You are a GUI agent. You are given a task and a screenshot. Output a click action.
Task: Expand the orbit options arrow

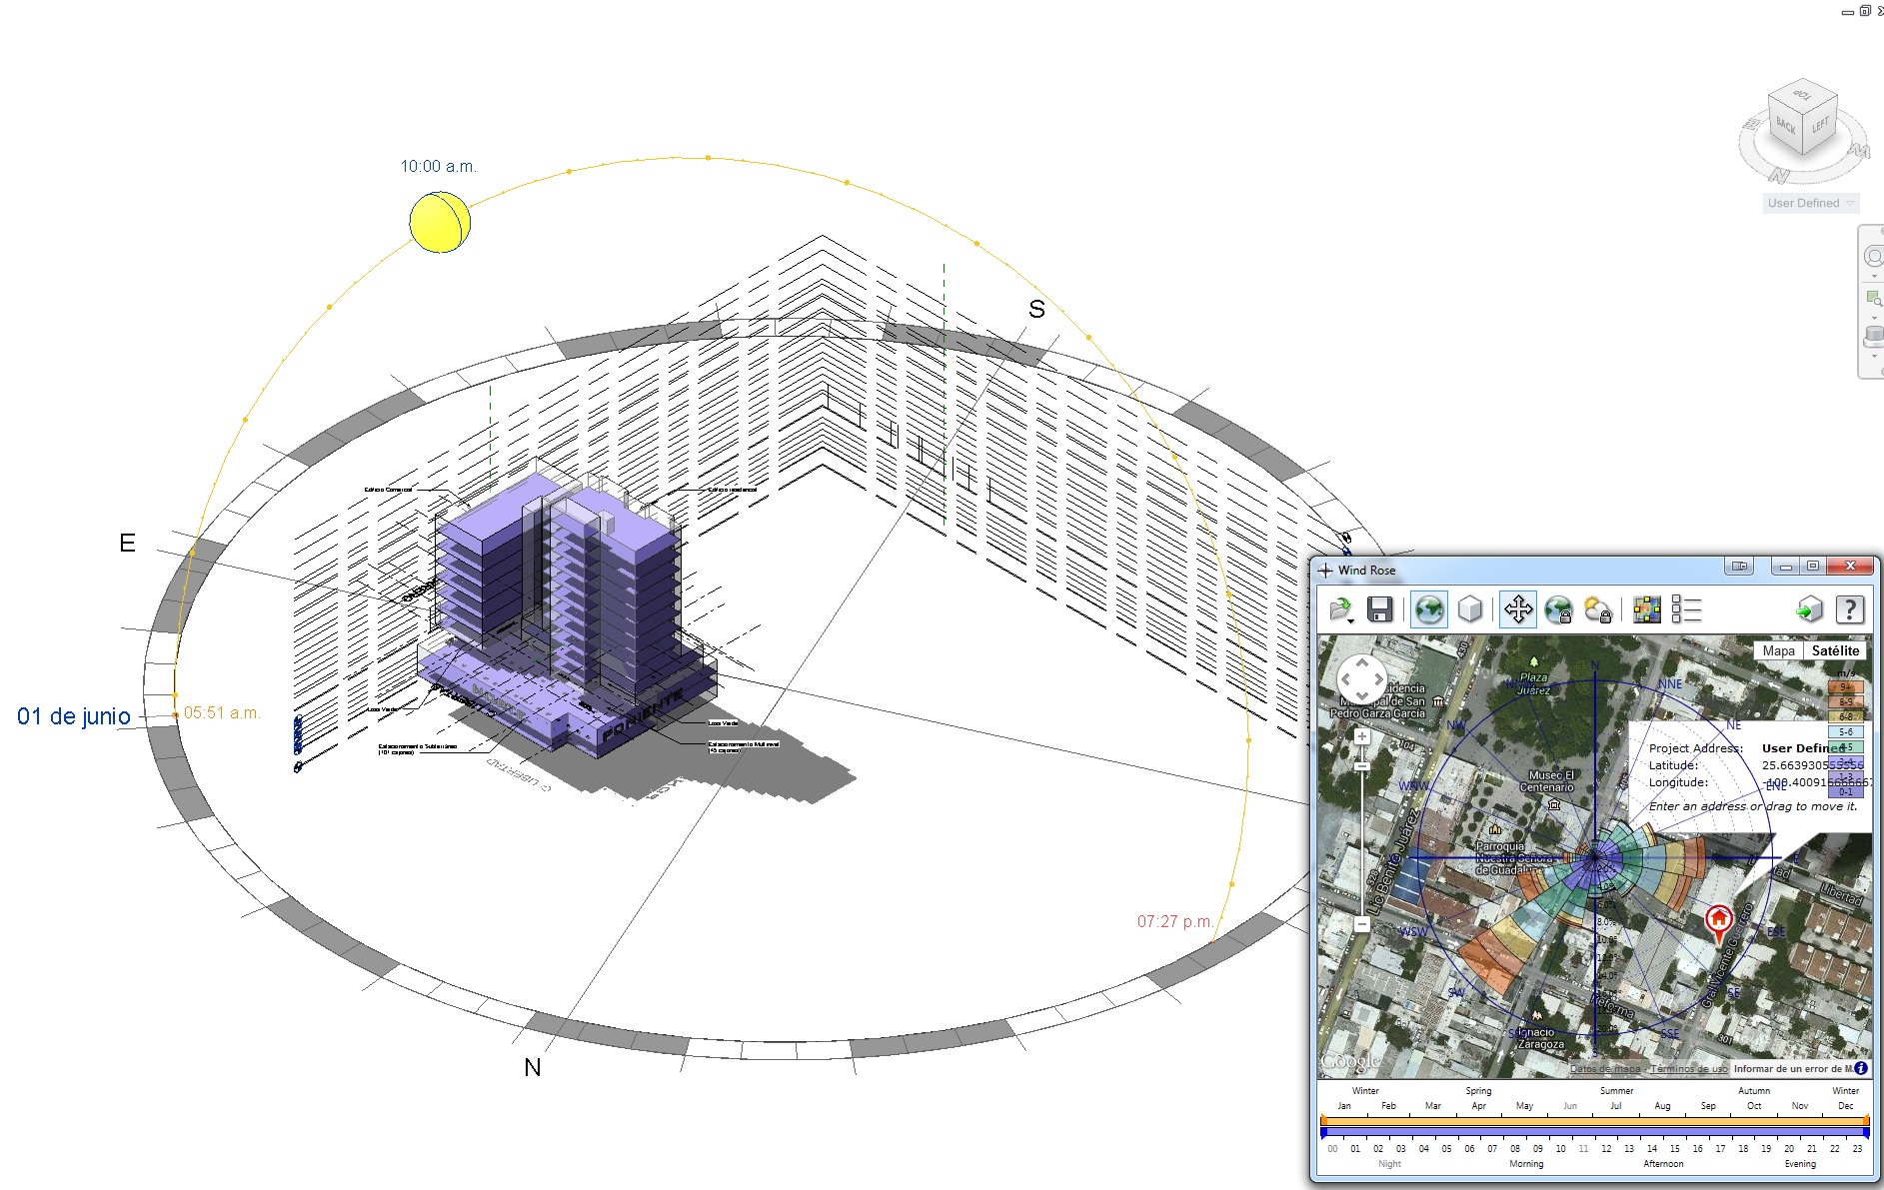click(1874, 356)
